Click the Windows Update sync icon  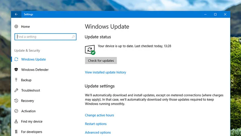[x=16, y=59]
